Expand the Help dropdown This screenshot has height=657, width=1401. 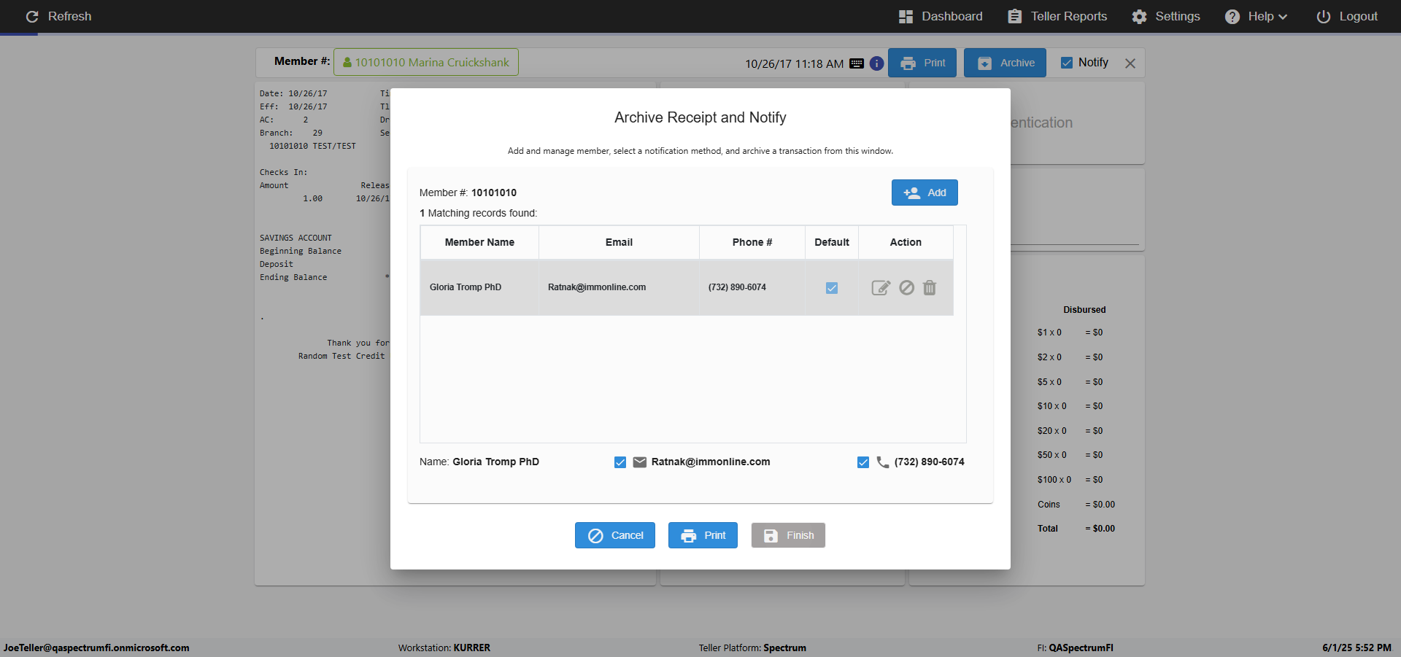coord(1256,16)
